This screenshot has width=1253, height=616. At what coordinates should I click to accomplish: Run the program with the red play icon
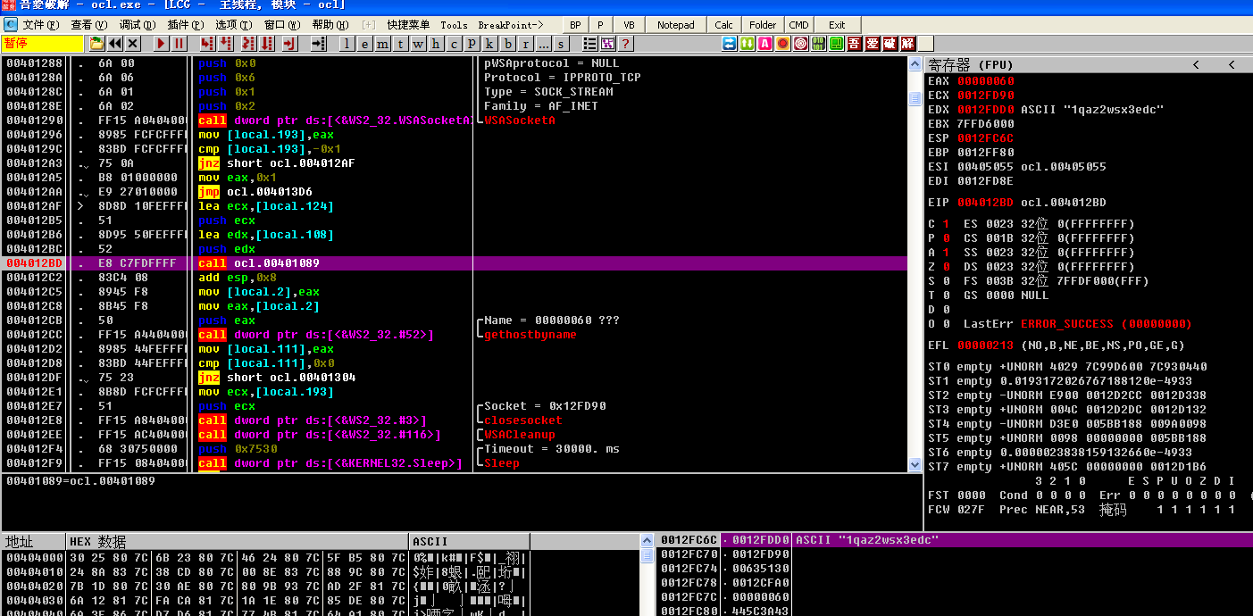coord(162,43)
